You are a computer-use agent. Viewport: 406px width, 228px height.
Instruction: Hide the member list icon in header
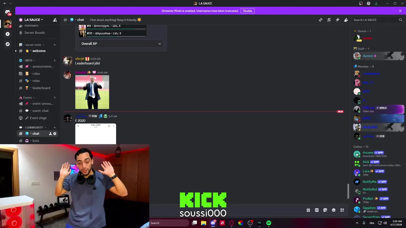346,20
